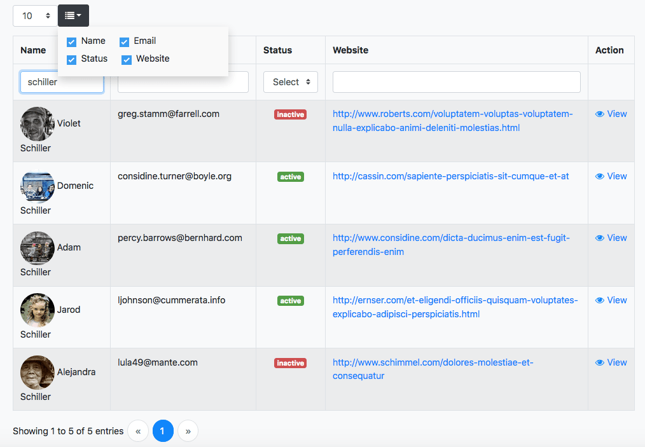This screenshot has height=447, width=645.
Task: Click the email percy.barrows@bernhard.com
Action: pyautogui.click(x=180, y=238)
